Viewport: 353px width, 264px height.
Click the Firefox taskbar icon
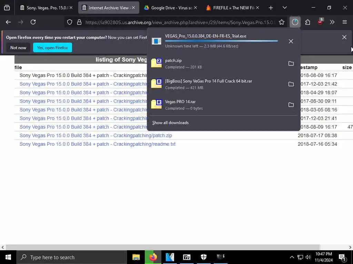tap(153, 257)
